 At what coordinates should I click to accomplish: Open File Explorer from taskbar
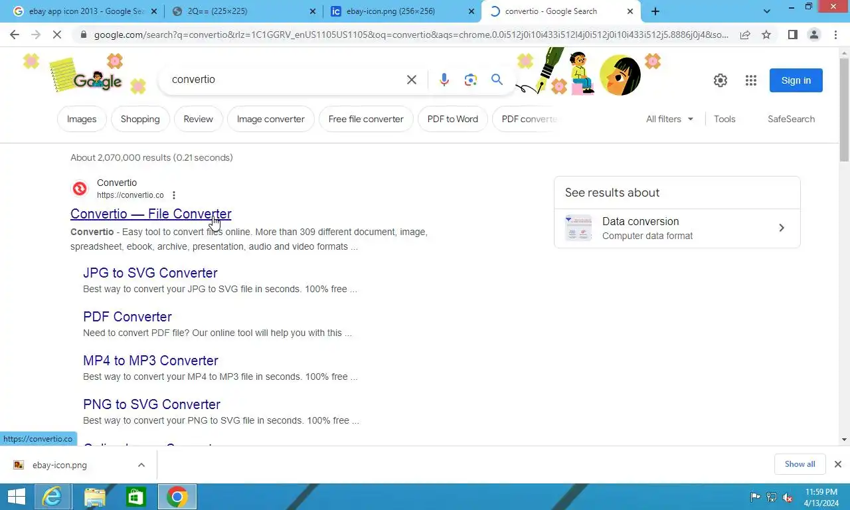[x=95, y=497]
